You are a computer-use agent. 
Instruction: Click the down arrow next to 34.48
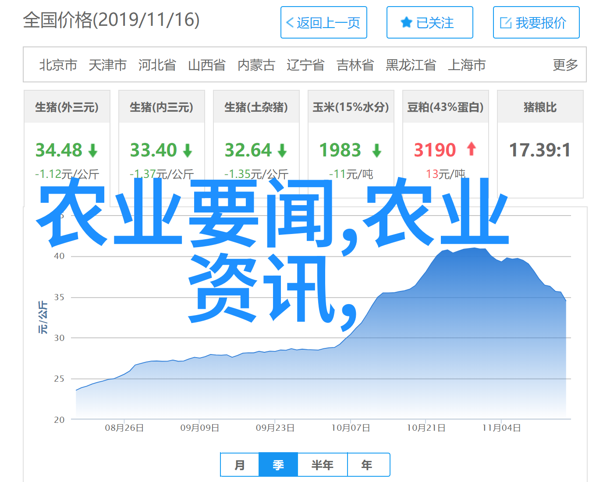(93, 151)
